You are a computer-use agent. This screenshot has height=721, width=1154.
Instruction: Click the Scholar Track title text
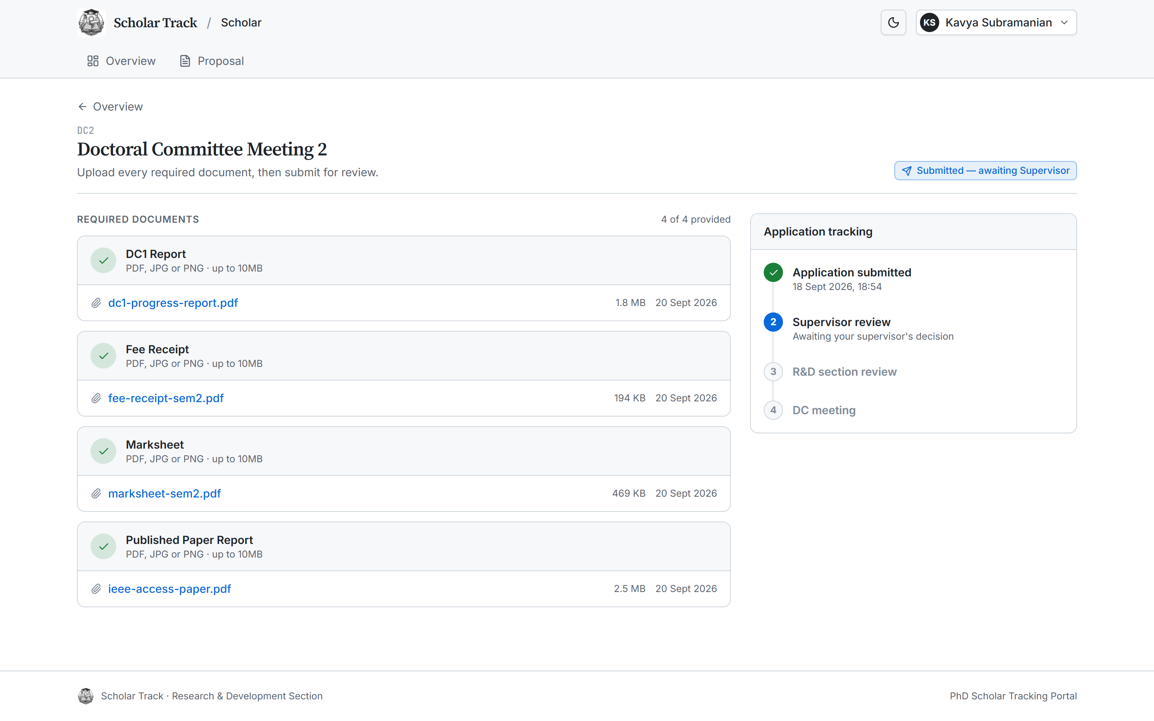point(155,22)
